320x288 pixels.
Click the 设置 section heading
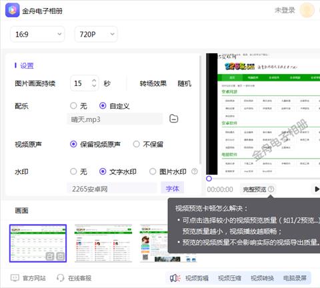pyautogui.click(x=27, y=65)
